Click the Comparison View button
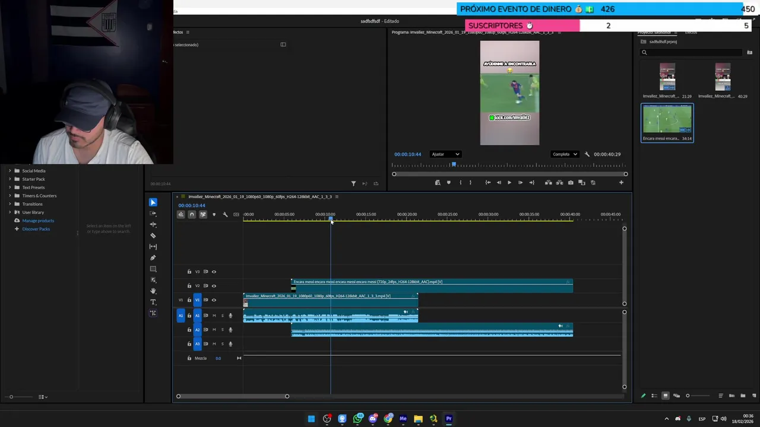Image resolution: width=760 pixels, height=427 pixels. [582, 183]
